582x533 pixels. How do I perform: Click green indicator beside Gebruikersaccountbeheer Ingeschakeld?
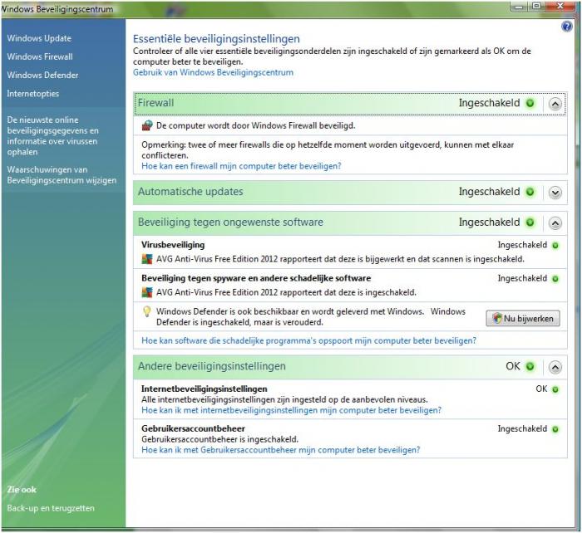click(x=555, y=429)
